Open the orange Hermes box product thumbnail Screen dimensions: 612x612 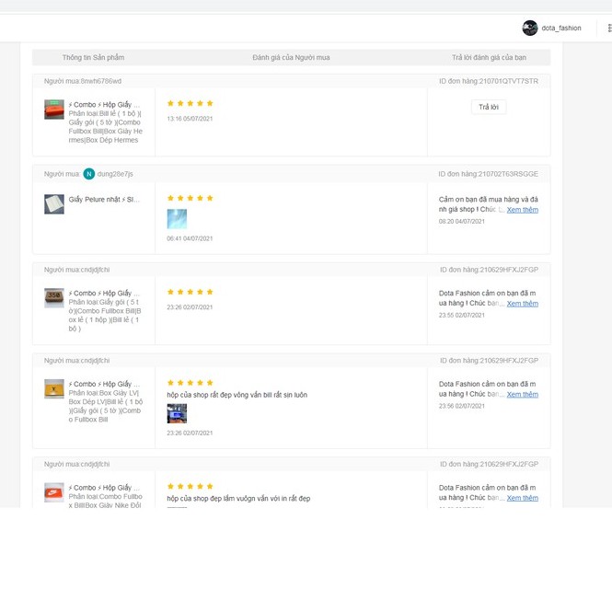[x=54, y=110]
